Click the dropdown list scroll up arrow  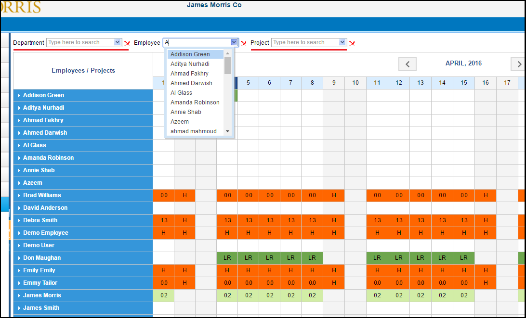[x=227, y=53]
